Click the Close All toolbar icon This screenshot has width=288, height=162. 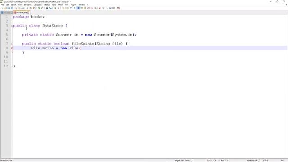pyautogui.click(x=19, y=8)
